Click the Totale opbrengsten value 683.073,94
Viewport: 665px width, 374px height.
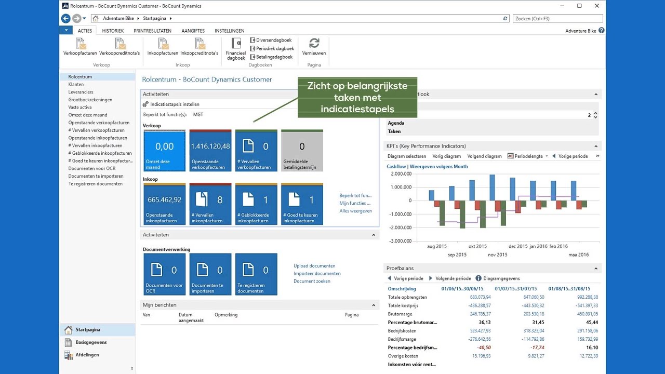click(x=480, y=298)
